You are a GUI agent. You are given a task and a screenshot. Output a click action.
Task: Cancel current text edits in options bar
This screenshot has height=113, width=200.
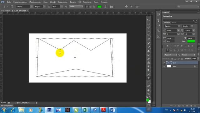pos(126,7)
